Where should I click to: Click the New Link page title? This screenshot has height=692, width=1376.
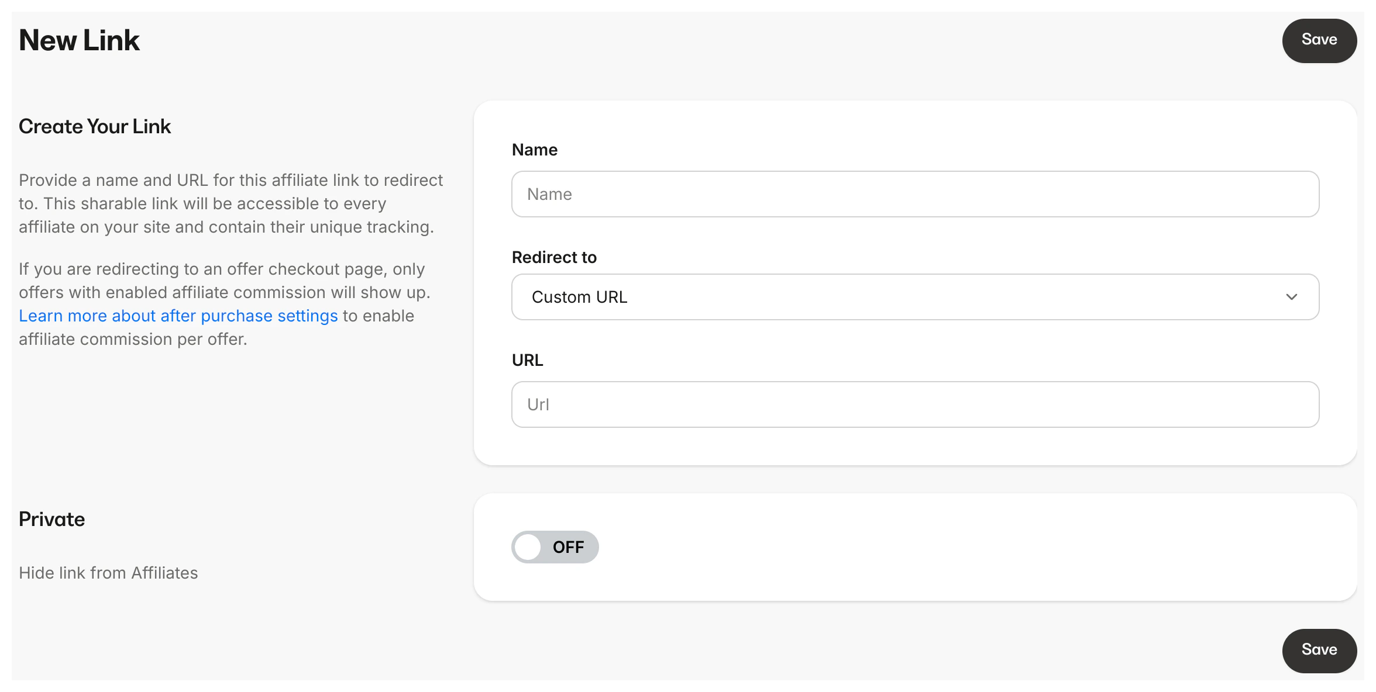click(79, 40)
